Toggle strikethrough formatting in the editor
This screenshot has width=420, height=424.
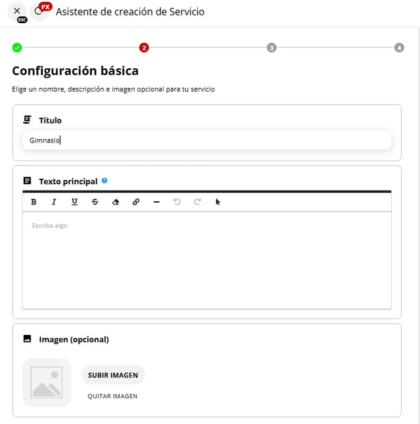click(95, 202)
